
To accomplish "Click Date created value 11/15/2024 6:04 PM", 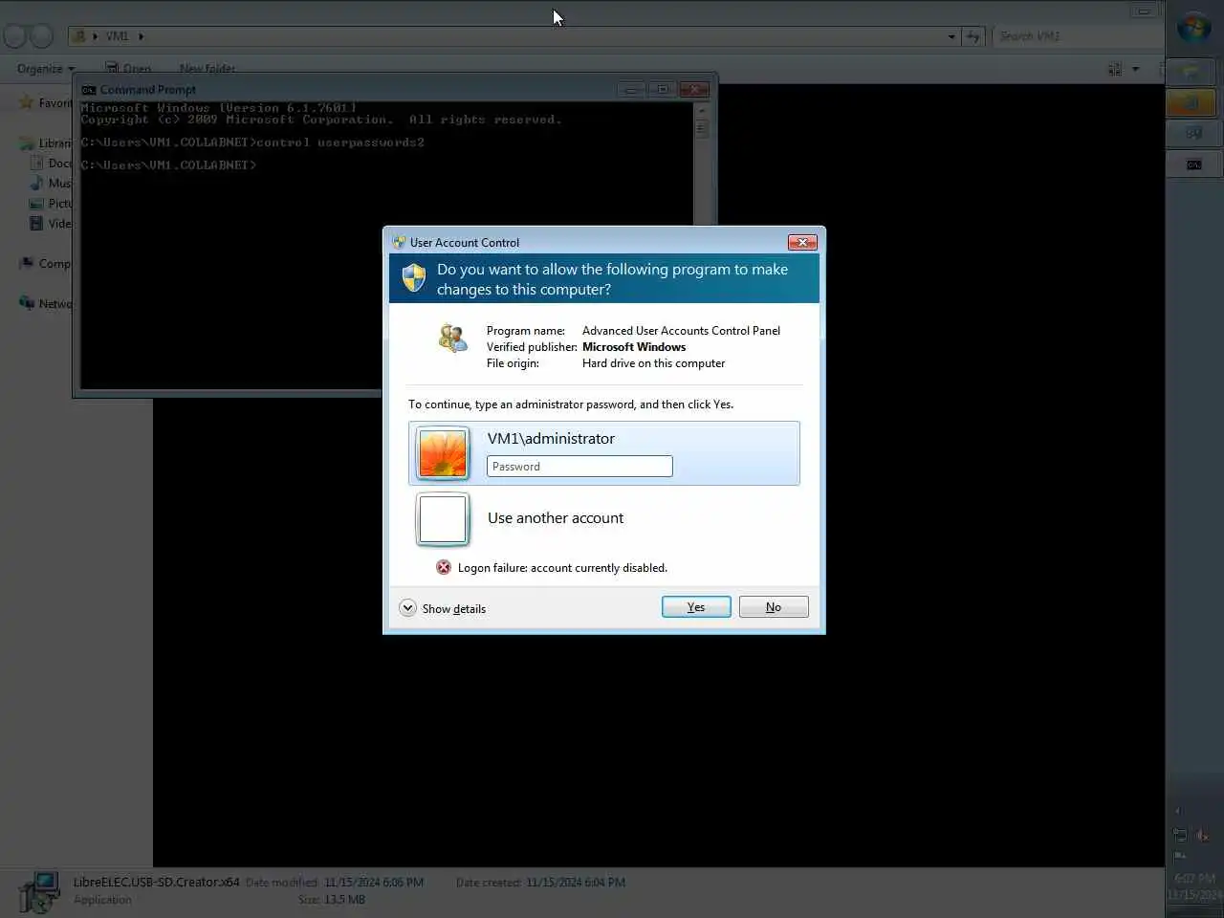I will point(576,883).
